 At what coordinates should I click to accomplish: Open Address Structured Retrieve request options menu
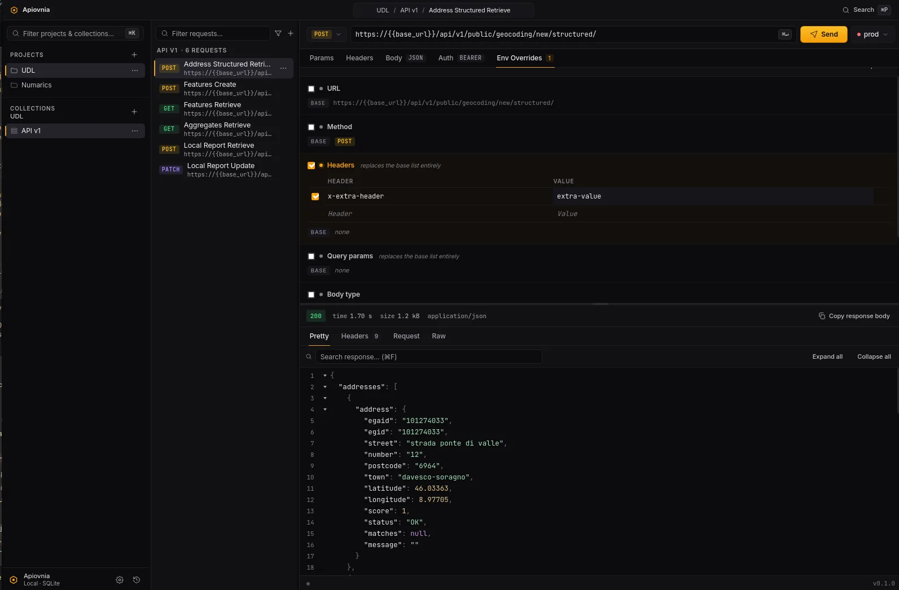click(283, 68)
